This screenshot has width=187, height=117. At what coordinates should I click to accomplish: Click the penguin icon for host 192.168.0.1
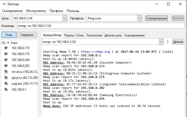click(x=6, y=90)
